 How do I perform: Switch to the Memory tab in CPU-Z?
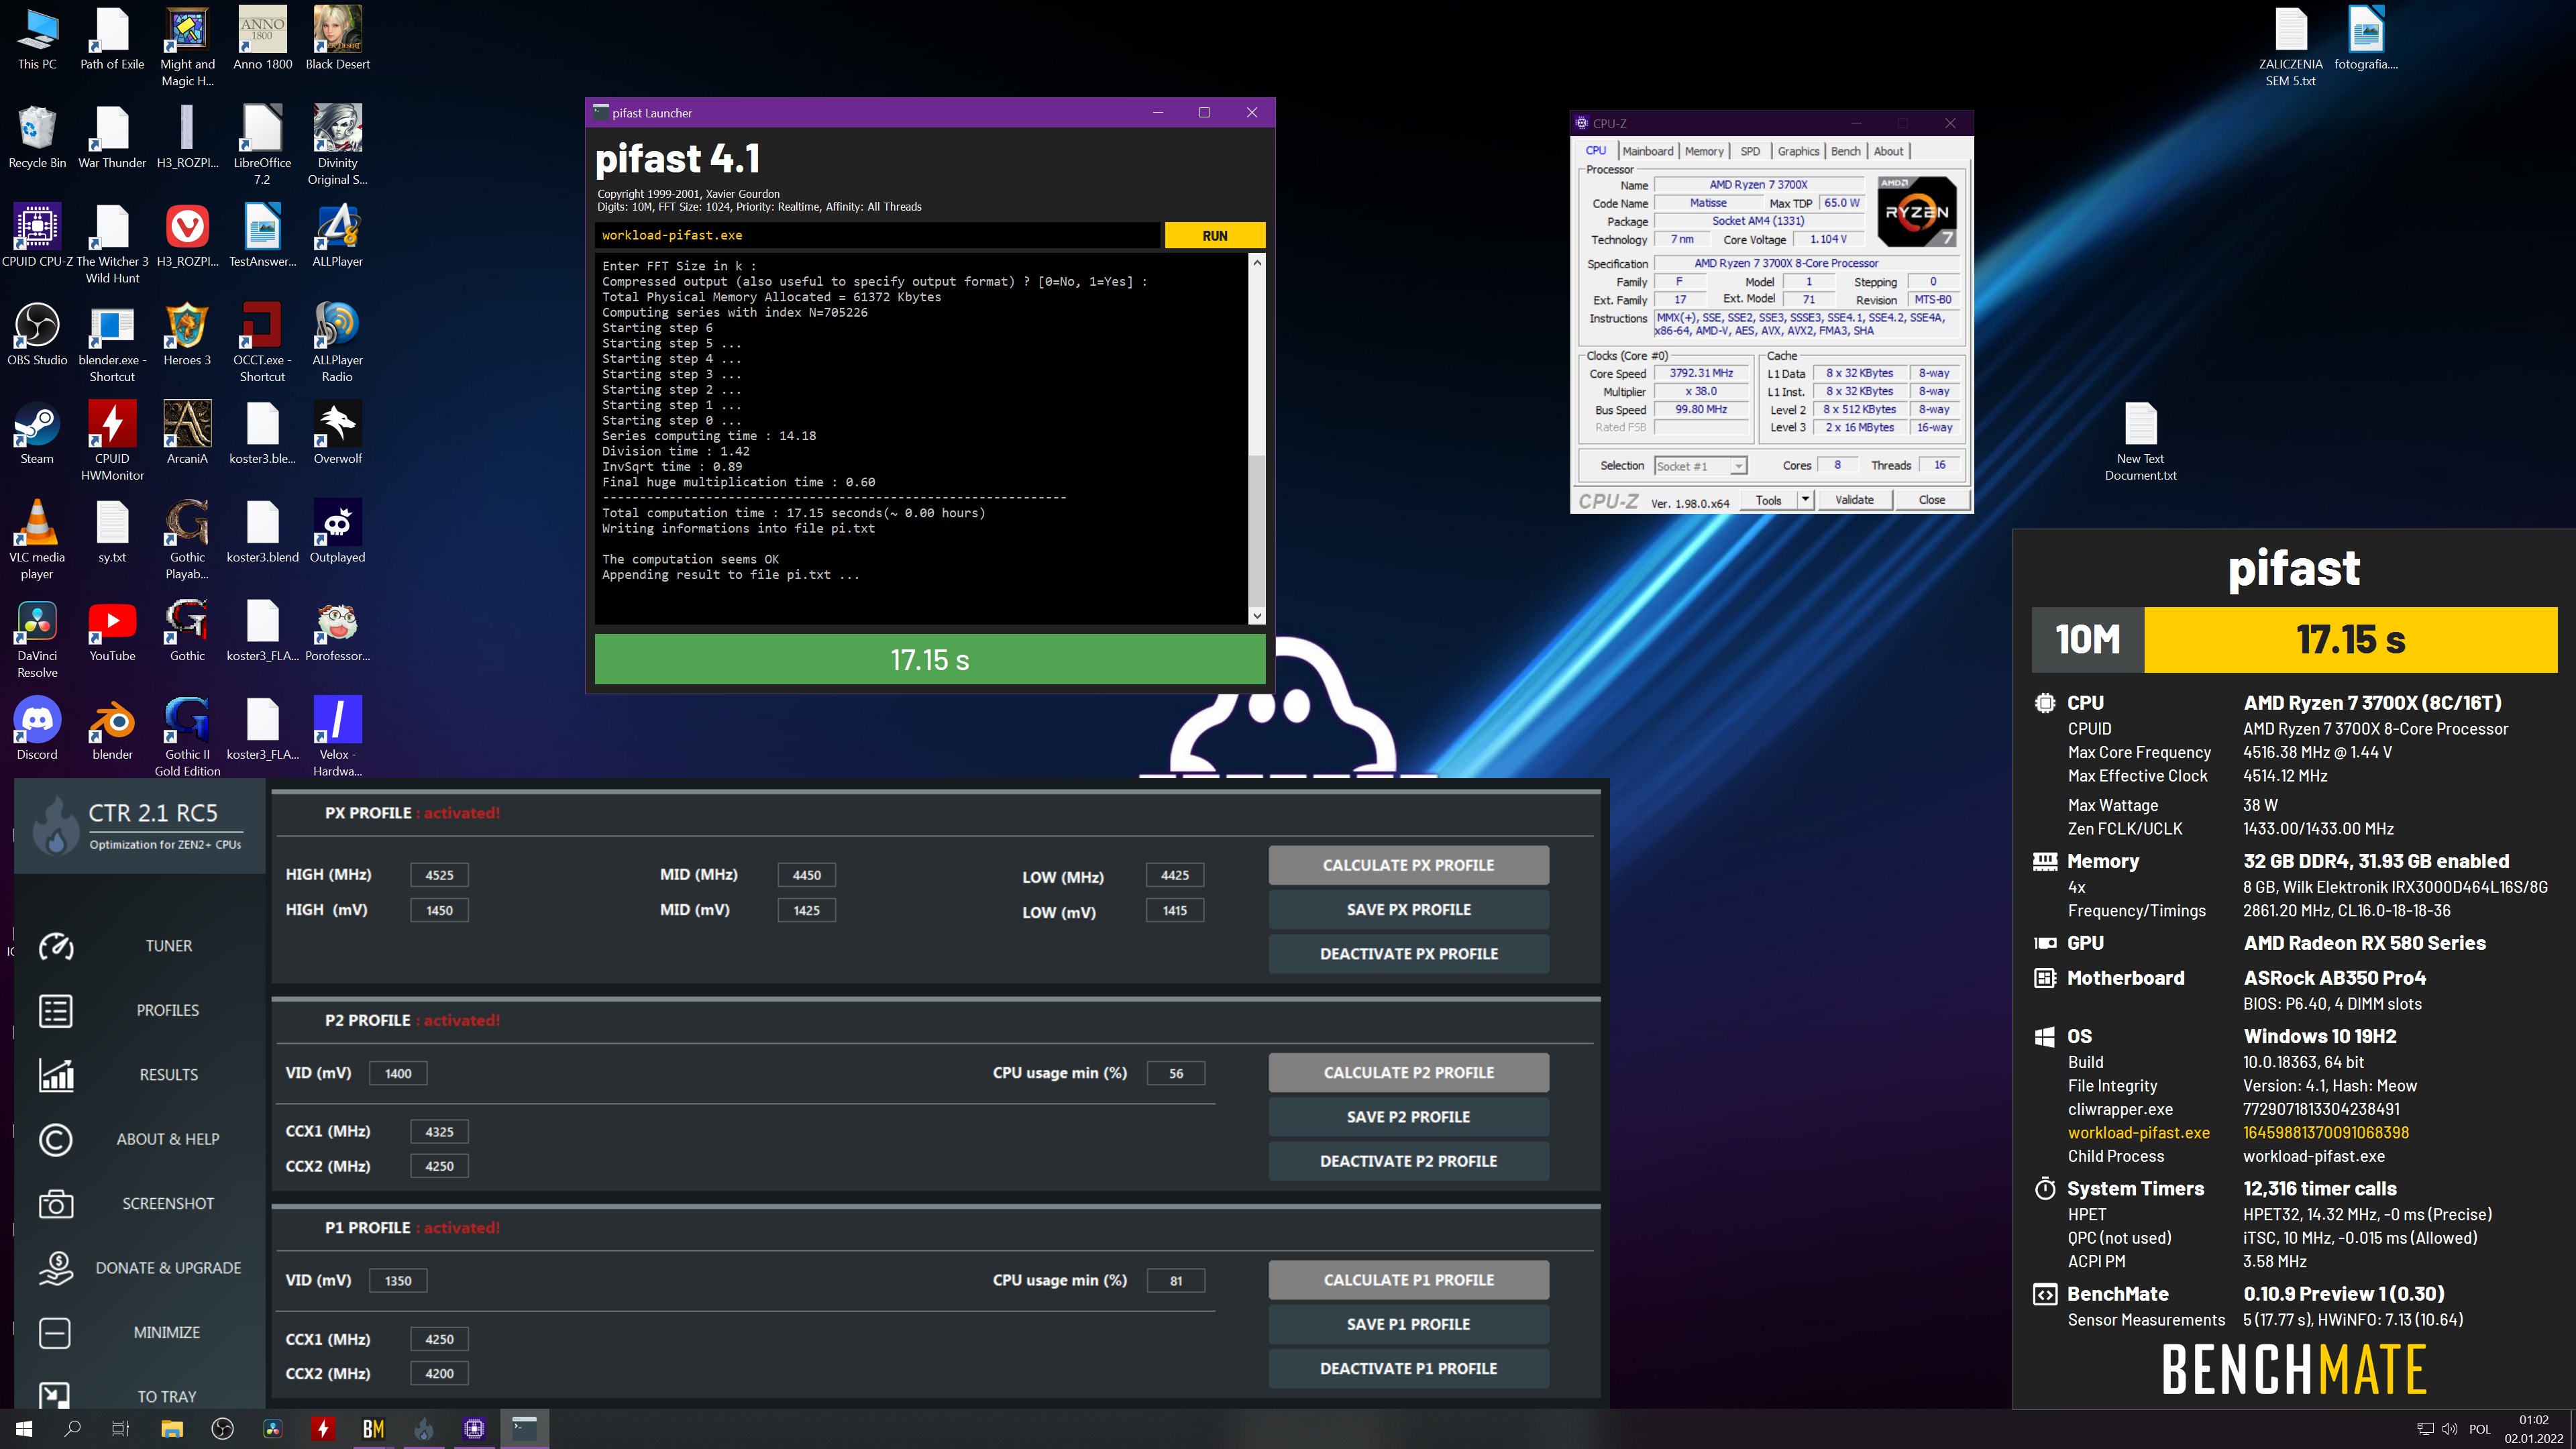coord(1704,151)
